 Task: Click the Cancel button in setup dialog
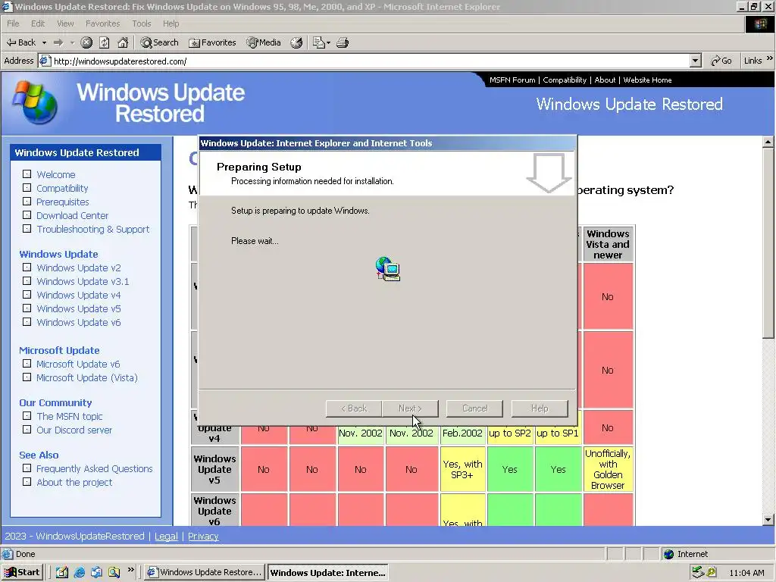[x=474, y=408]
